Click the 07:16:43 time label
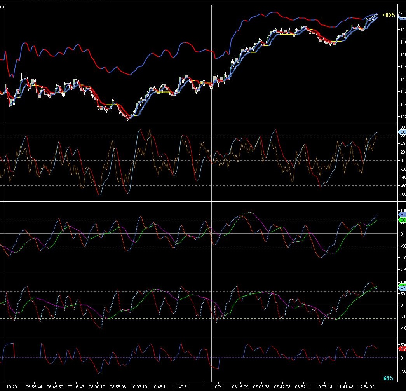 [x=76, y=387]
